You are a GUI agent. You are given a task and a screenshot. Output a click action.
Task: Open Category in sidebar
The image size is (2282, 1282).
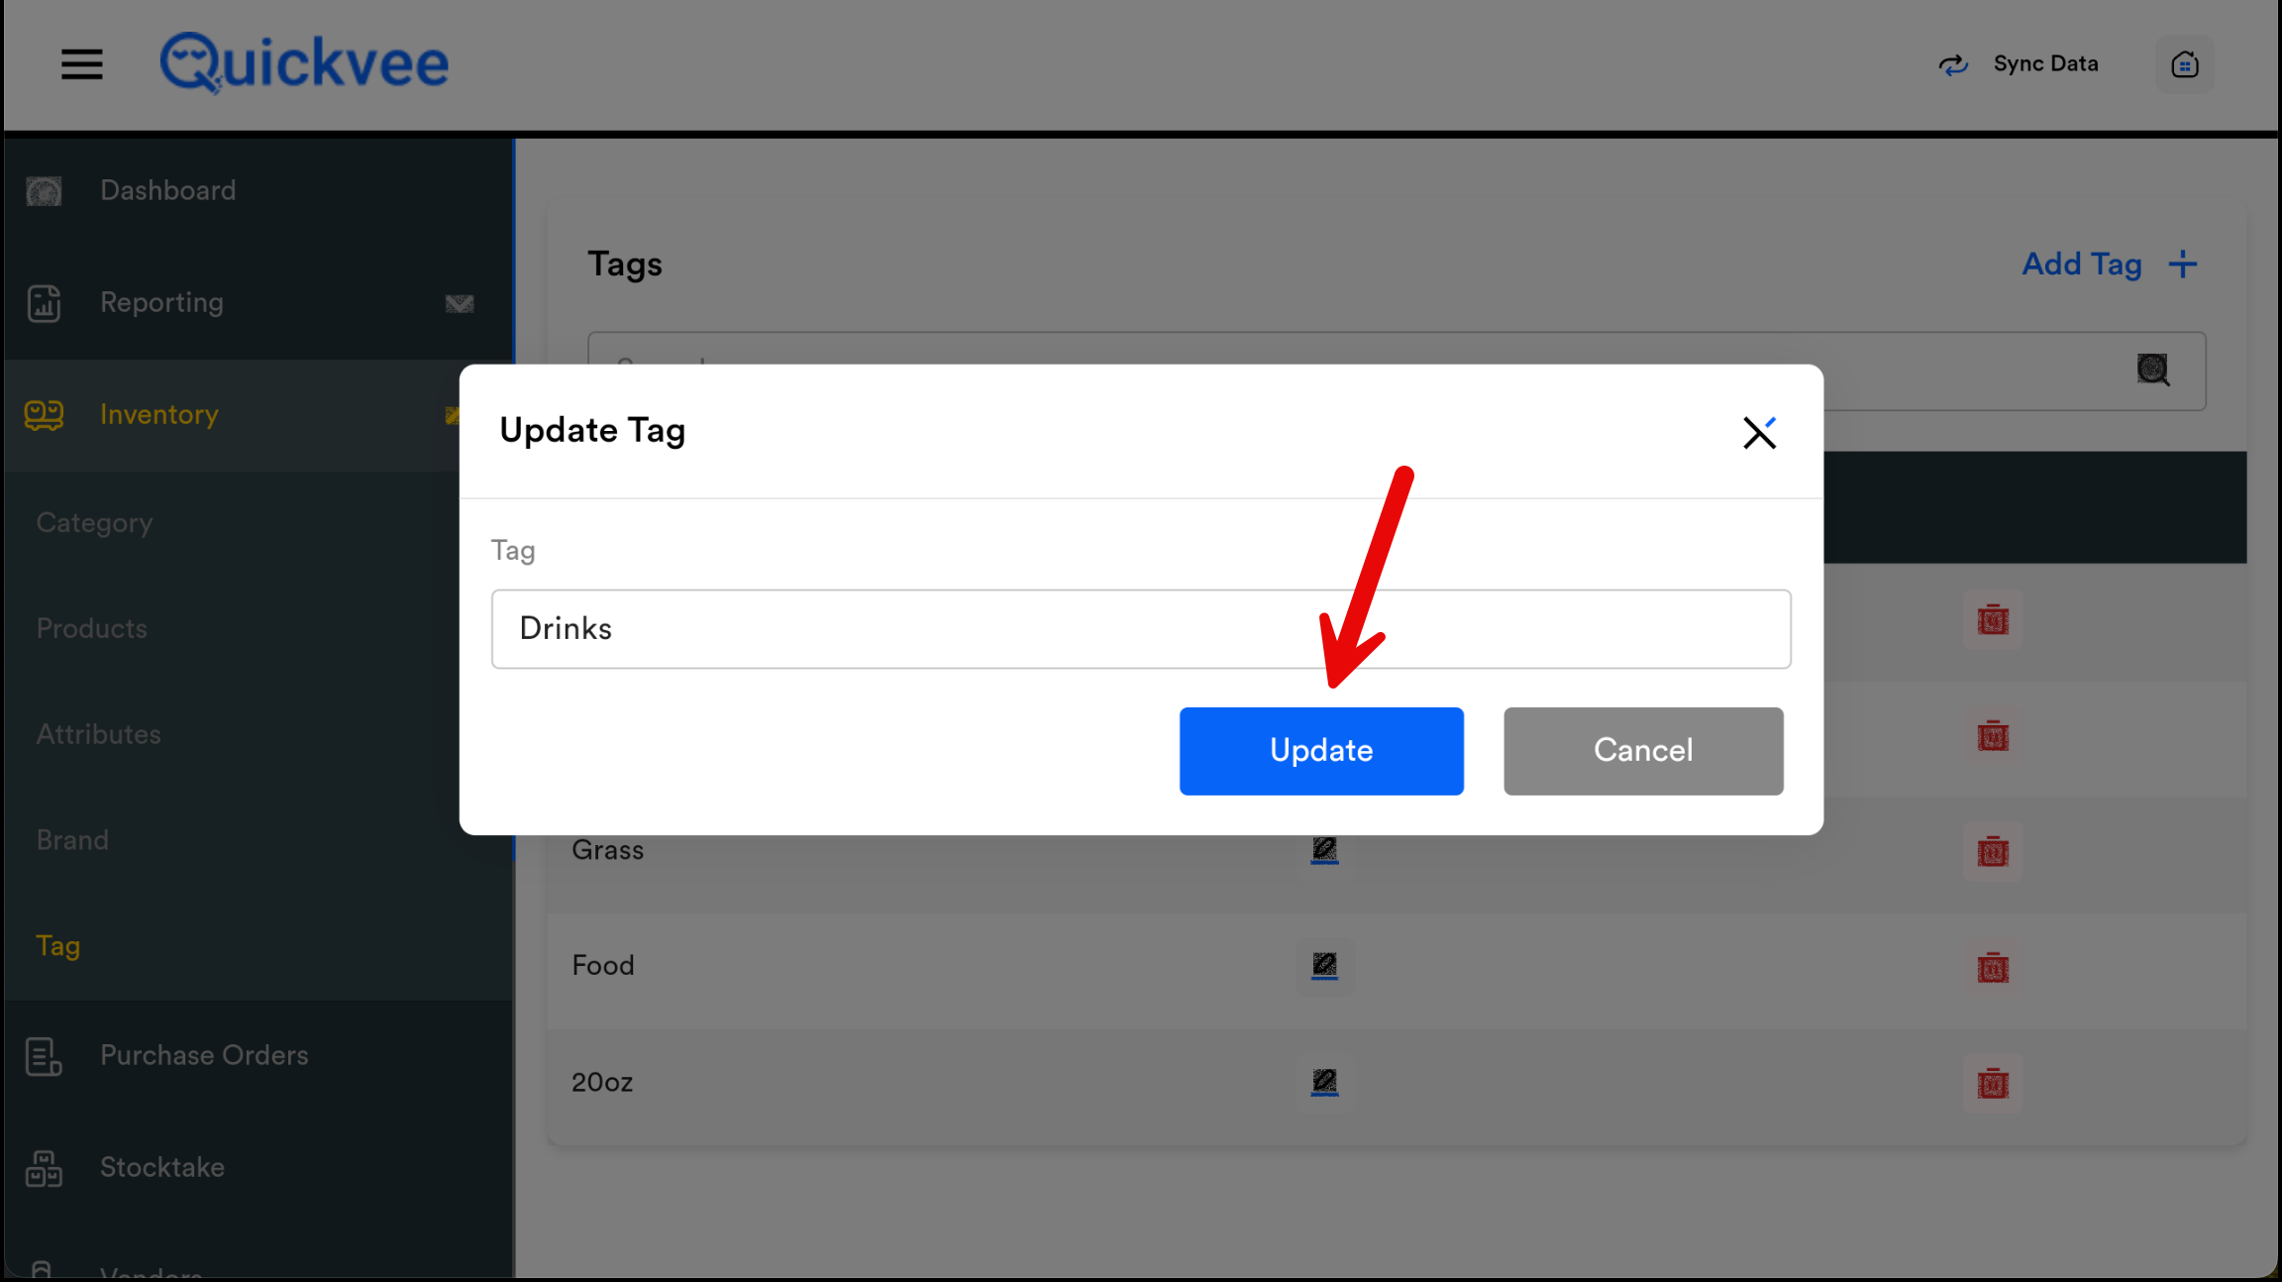tap(94, 522)
